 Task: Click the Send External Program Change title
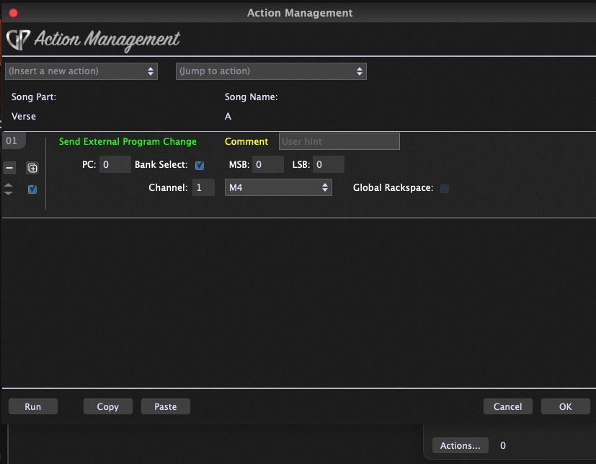click(x=128, y=141)
